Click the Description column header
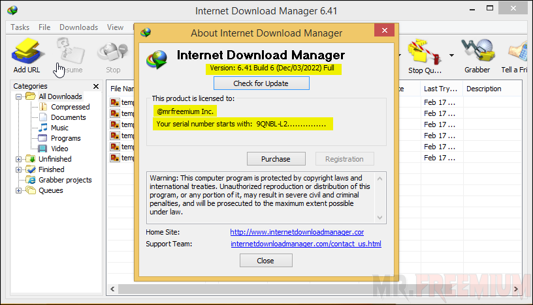Screen dimensions: 533x305 pyautogui.click(x=493, y=89)
